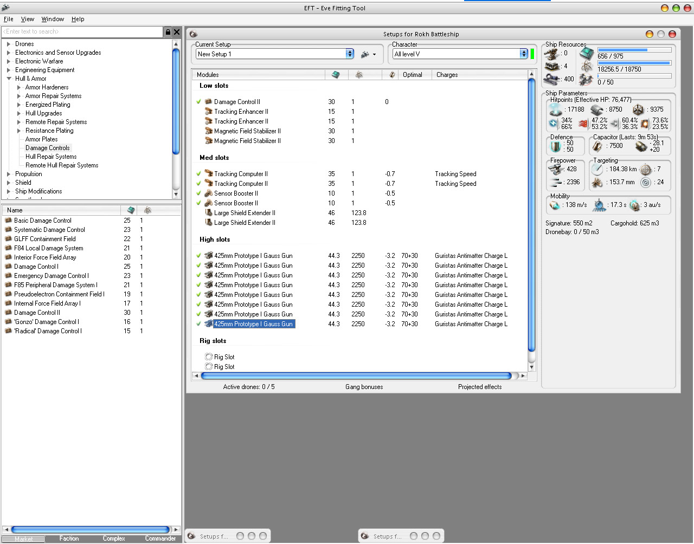Click the CPU column header icon

pyautogui.click(x=336, y=75)
